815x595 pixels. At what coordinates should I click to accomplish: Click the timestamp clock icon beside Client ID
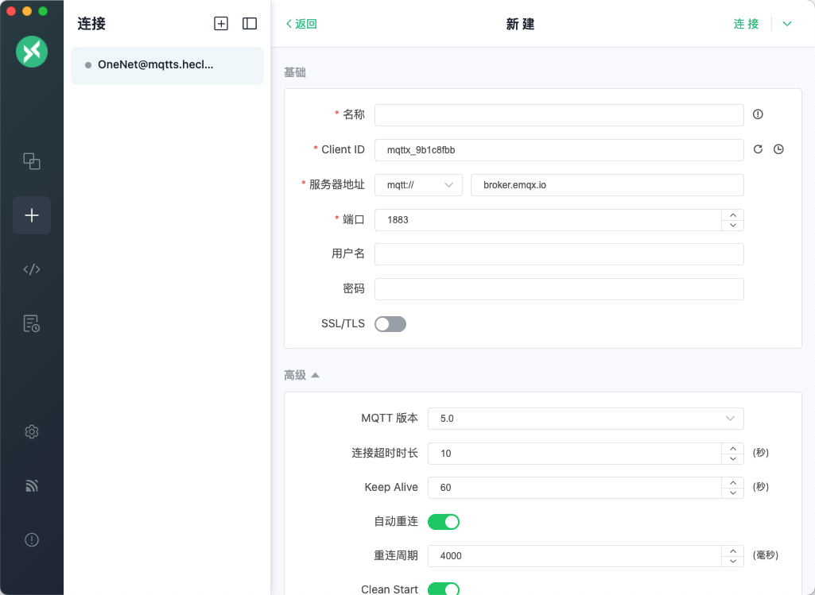coord(778,149)
